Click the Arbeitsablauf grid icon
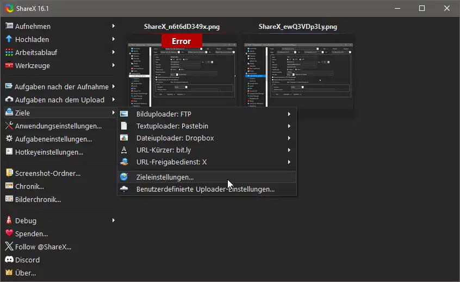Screen dimensions: 460x282 tap(9, 52)
